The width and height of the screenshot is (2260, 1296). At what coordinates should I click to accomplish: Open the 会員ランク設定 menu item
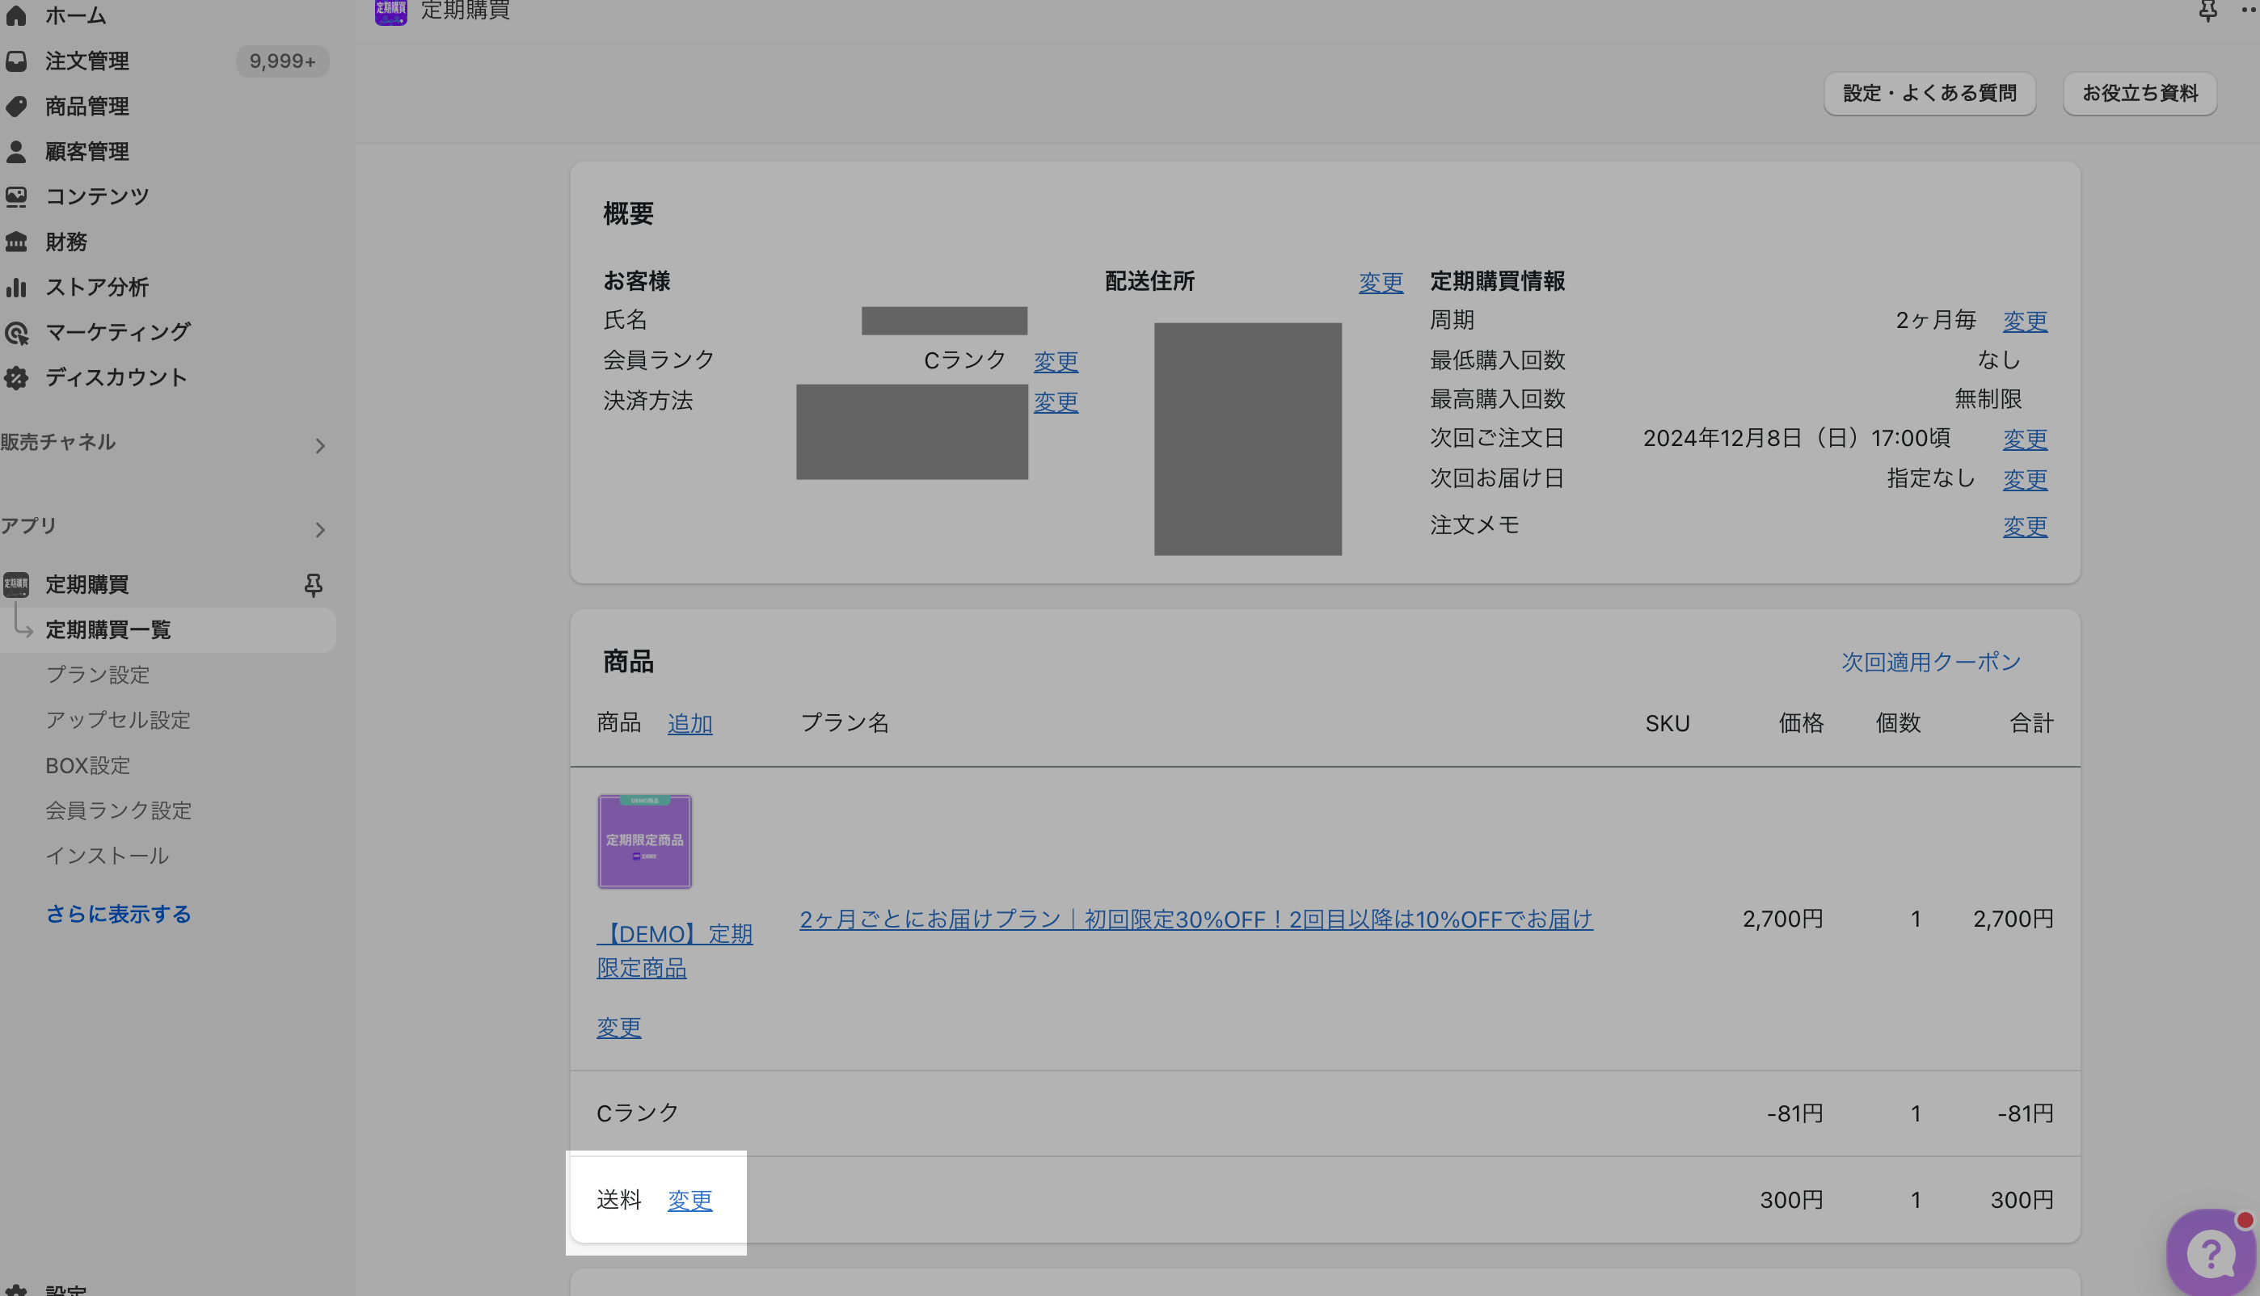(119, 810)
